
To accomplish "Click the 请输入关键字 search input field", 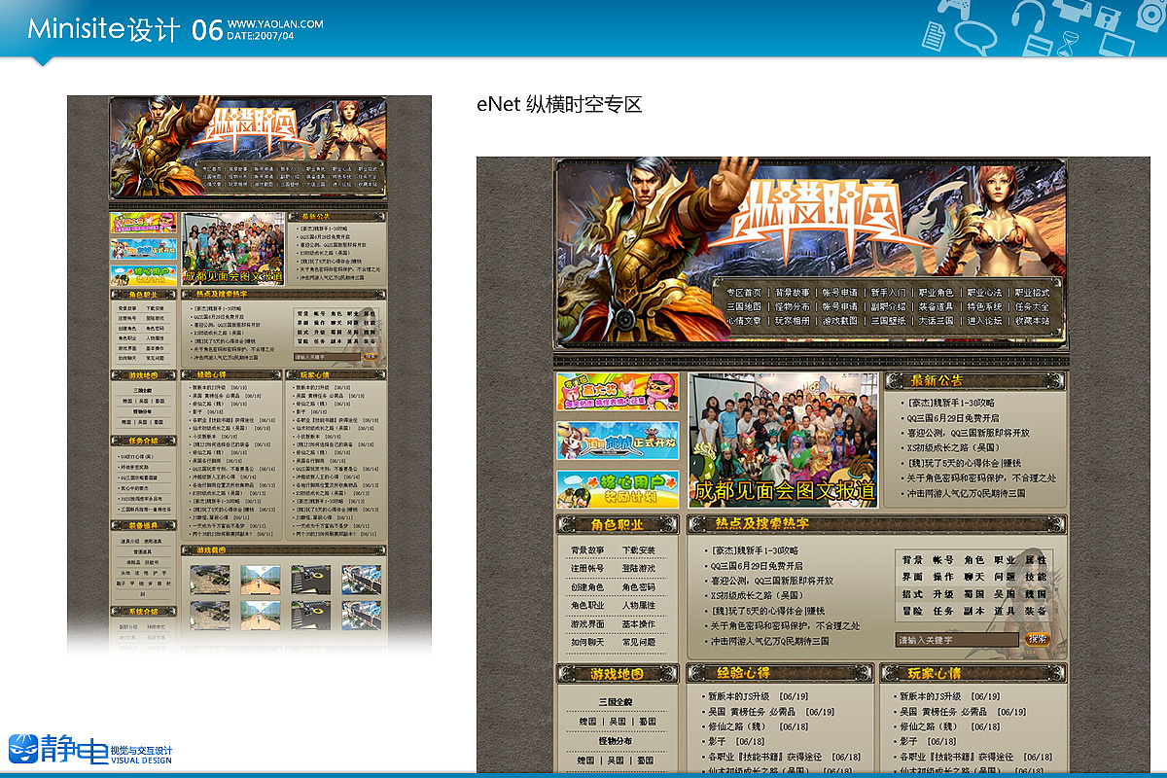I will point(957,639).
